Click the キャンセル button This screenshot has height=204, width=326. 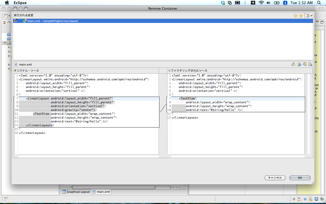(275, 178)
